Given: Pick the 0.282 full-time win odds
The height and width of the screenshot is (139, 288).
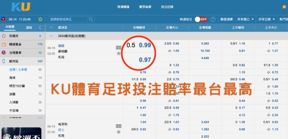Looking at the screenshot, I should tap(205, 44).
